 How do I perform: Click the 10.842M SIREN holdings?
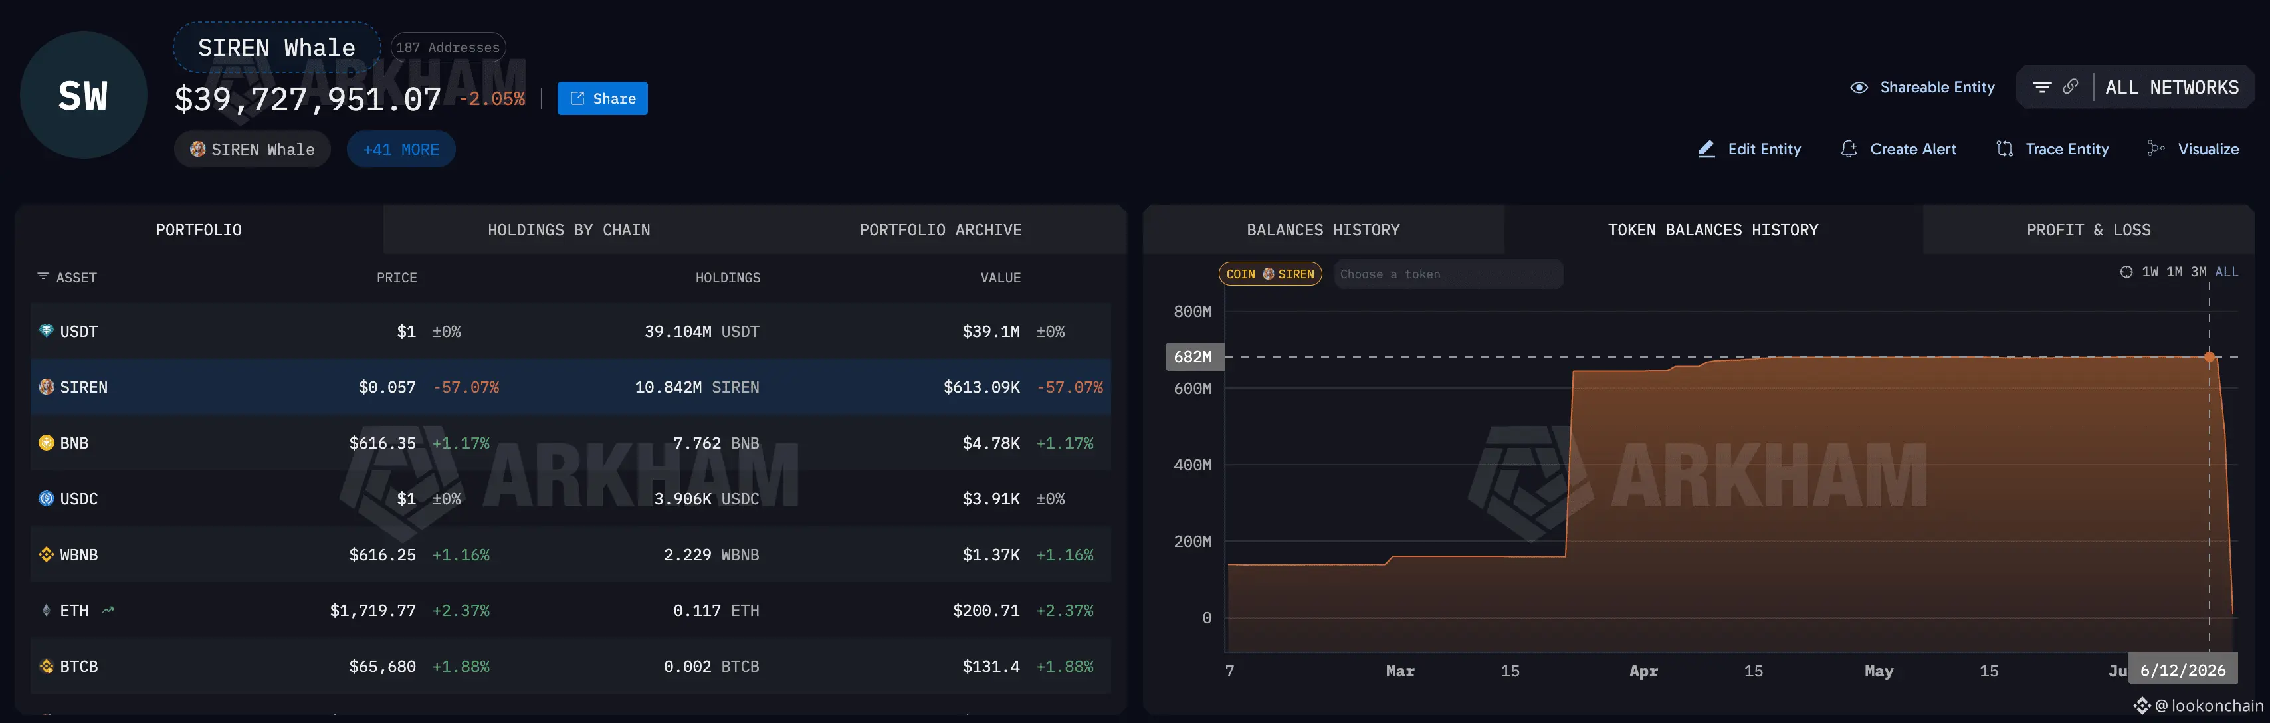[x=697, y=387]
